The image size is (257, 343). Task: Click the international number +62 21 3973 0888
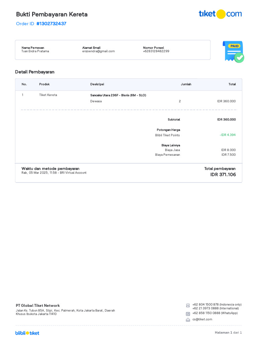click(216, 308)
